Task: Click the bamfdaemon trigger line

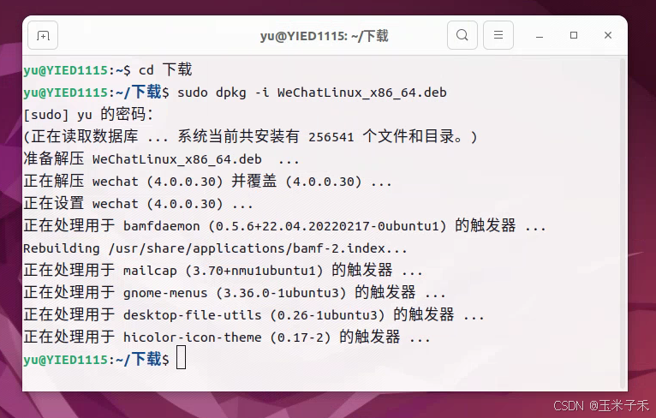Action: point(284,225)
